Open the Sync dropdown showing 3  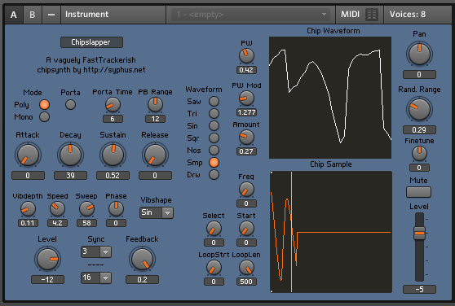coord(96,251)
